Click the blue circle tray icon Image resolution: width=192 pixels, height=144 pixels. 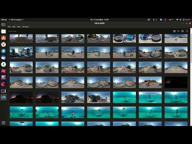tap(161, 20)
